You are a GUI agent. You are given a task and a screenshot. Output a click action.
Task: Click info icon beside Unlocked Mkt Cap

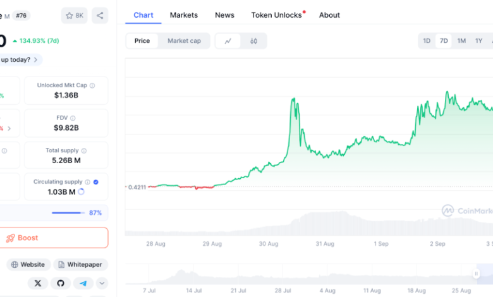pyautogui.click(x=92, y=85)
